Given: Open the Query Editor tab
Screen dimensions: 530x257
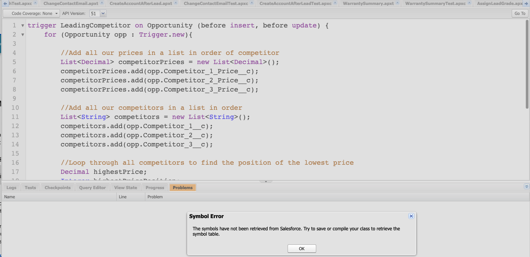Looking at the screenshot, I should (x=93, y=188).
